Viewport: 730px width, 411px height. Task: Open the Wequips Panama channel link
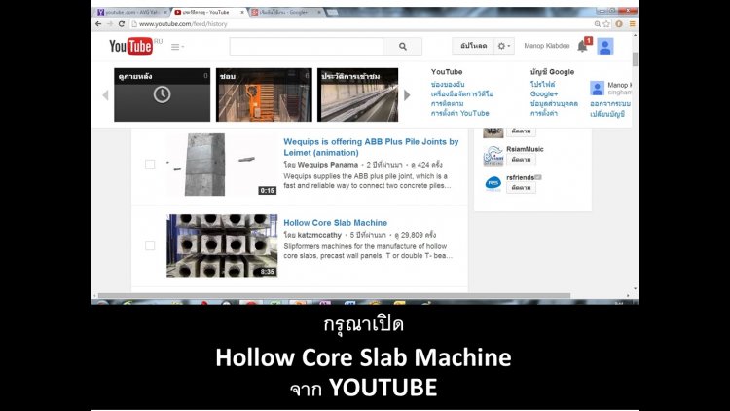[328, 165]
